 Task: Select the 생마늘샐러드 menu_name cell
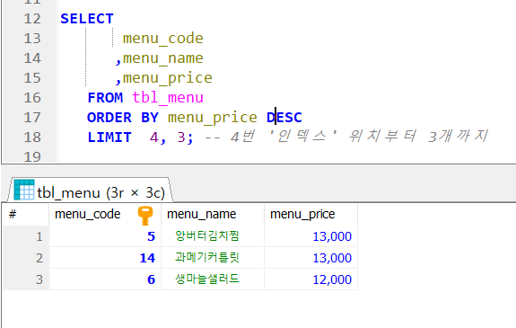[x=213, y=279]
